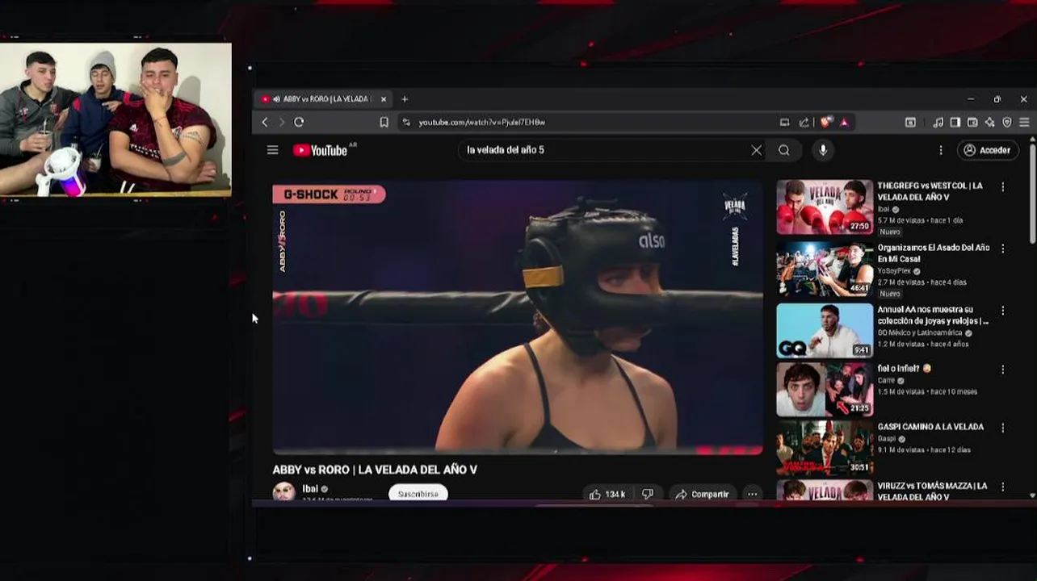Screen dimensions: 1037x581
Task: Open options menu for VIRUZZ vs TOMÁS MAZZA
Action: coord(1003,487)
